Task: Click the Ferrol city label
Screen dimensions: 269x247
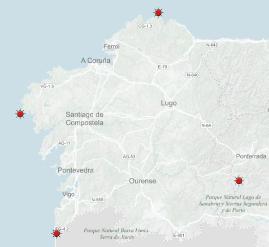Action: coord(112,47)
